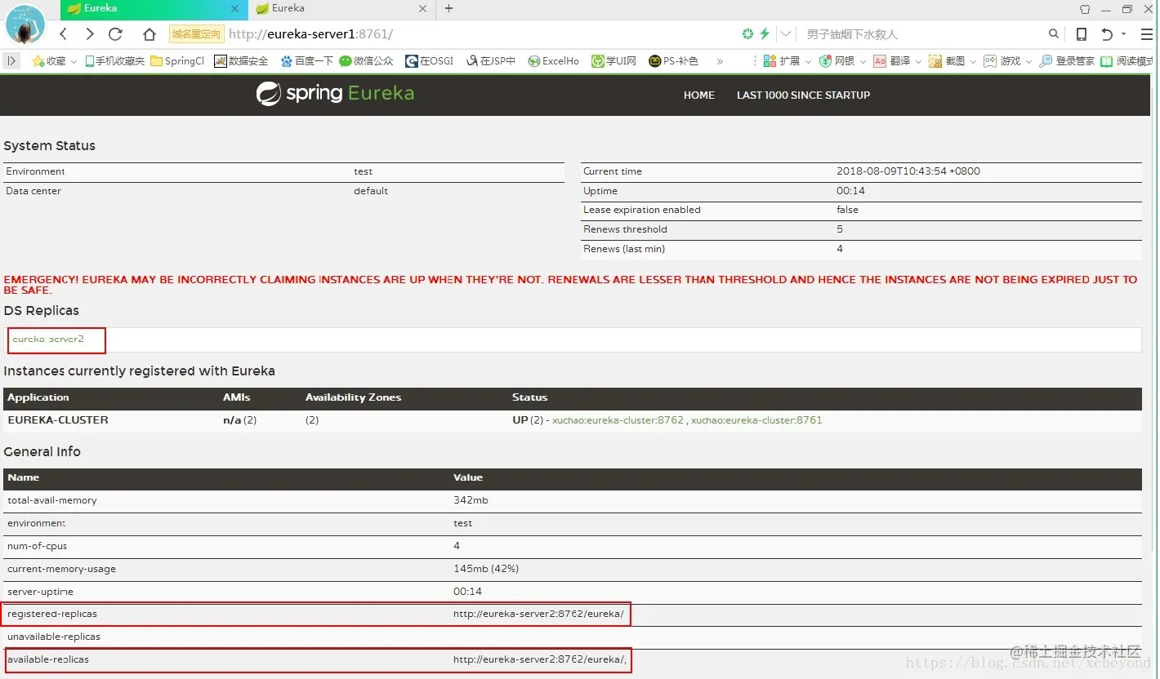Expand the undo arrow's dropdown caret
Image resolution: width=1160 pixels, height=679 pixels.
1123,34
